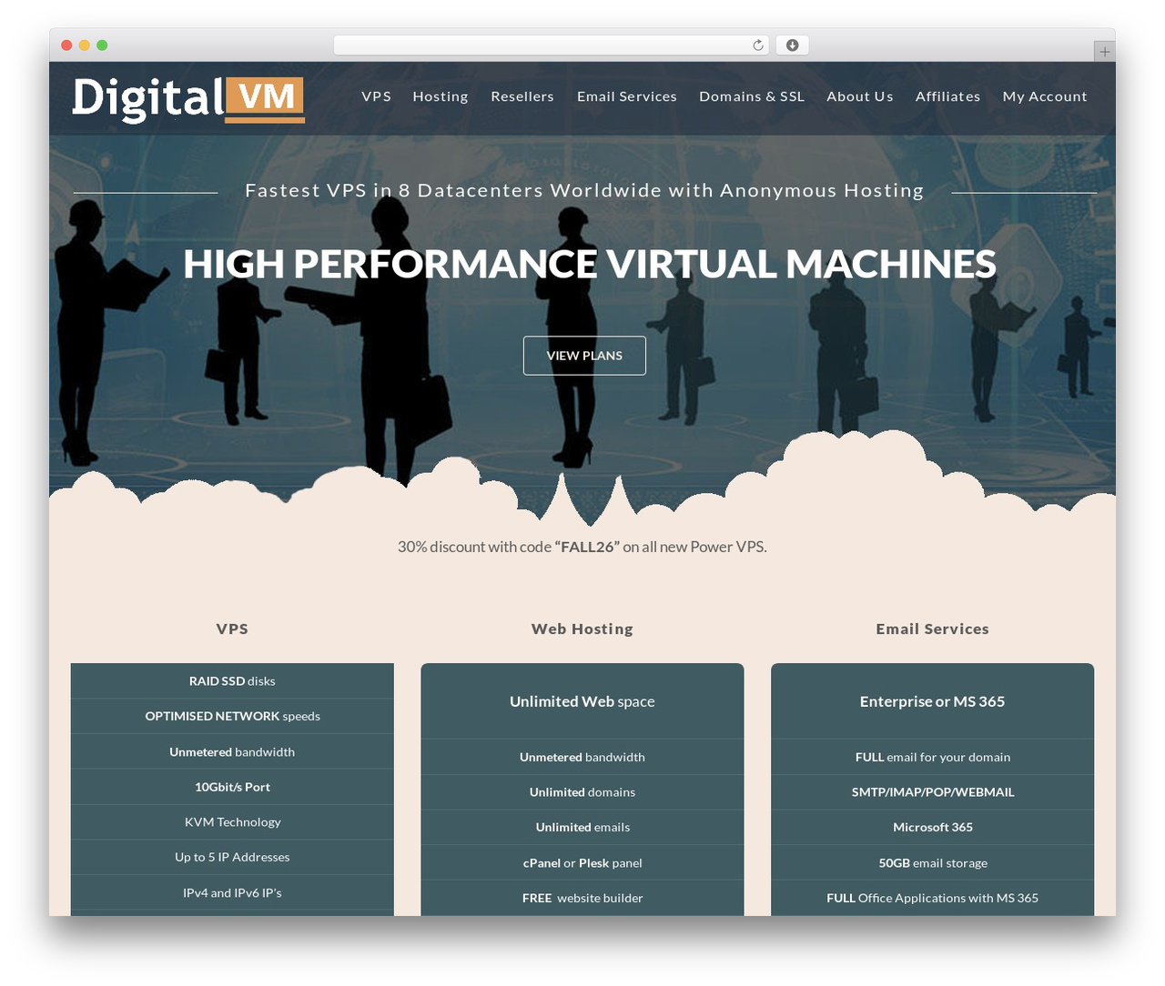Click the Microsoft 365 row

tap(933, 827)
